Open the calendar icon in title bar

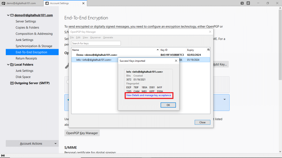pos(242,3)
